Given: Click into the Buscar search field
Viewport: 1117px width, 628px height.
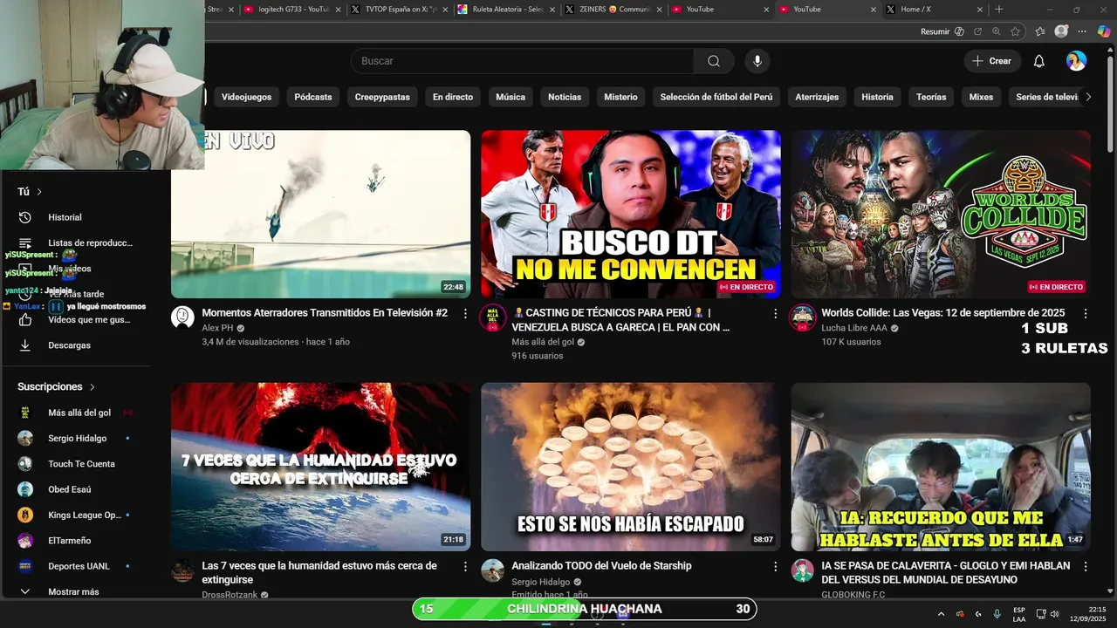Looking at the screenshot, I should coord(524,61).
